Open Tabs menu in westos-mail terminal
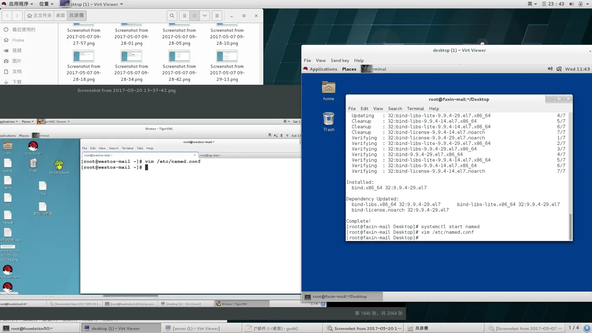The width and height of the screenshot is (592, 333). 140,148
